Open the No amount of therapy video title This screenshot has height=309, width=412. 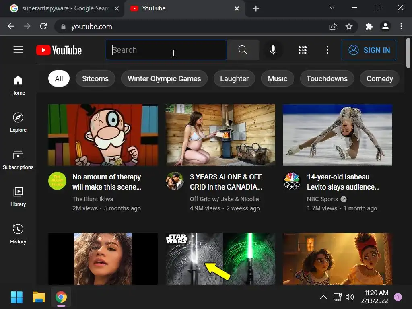coord(107,182)
